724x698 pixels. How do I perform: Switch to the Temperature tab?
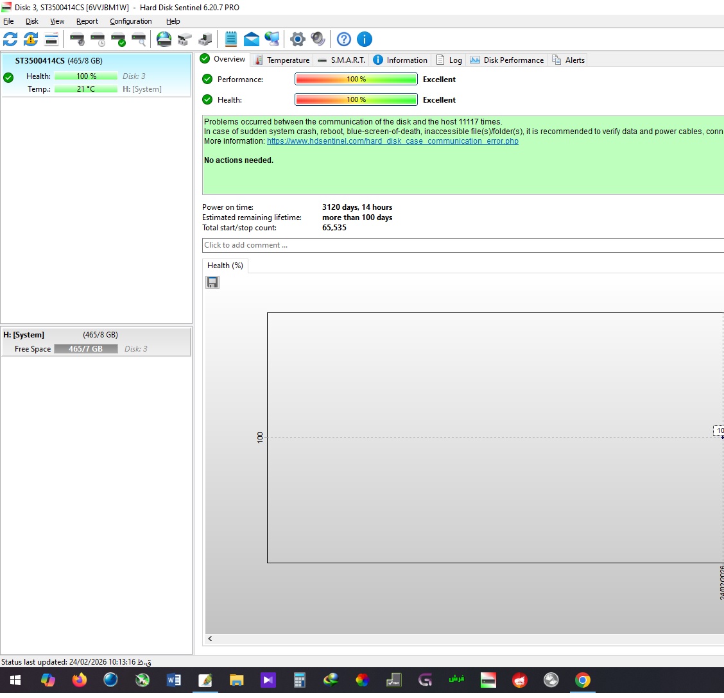pos(282,60)
